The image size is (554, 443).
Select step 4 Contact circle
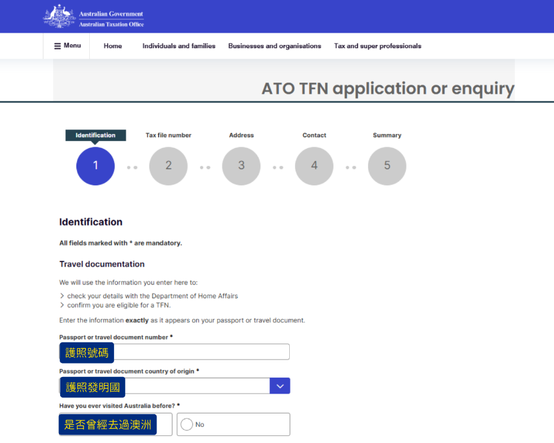[314, 166]
